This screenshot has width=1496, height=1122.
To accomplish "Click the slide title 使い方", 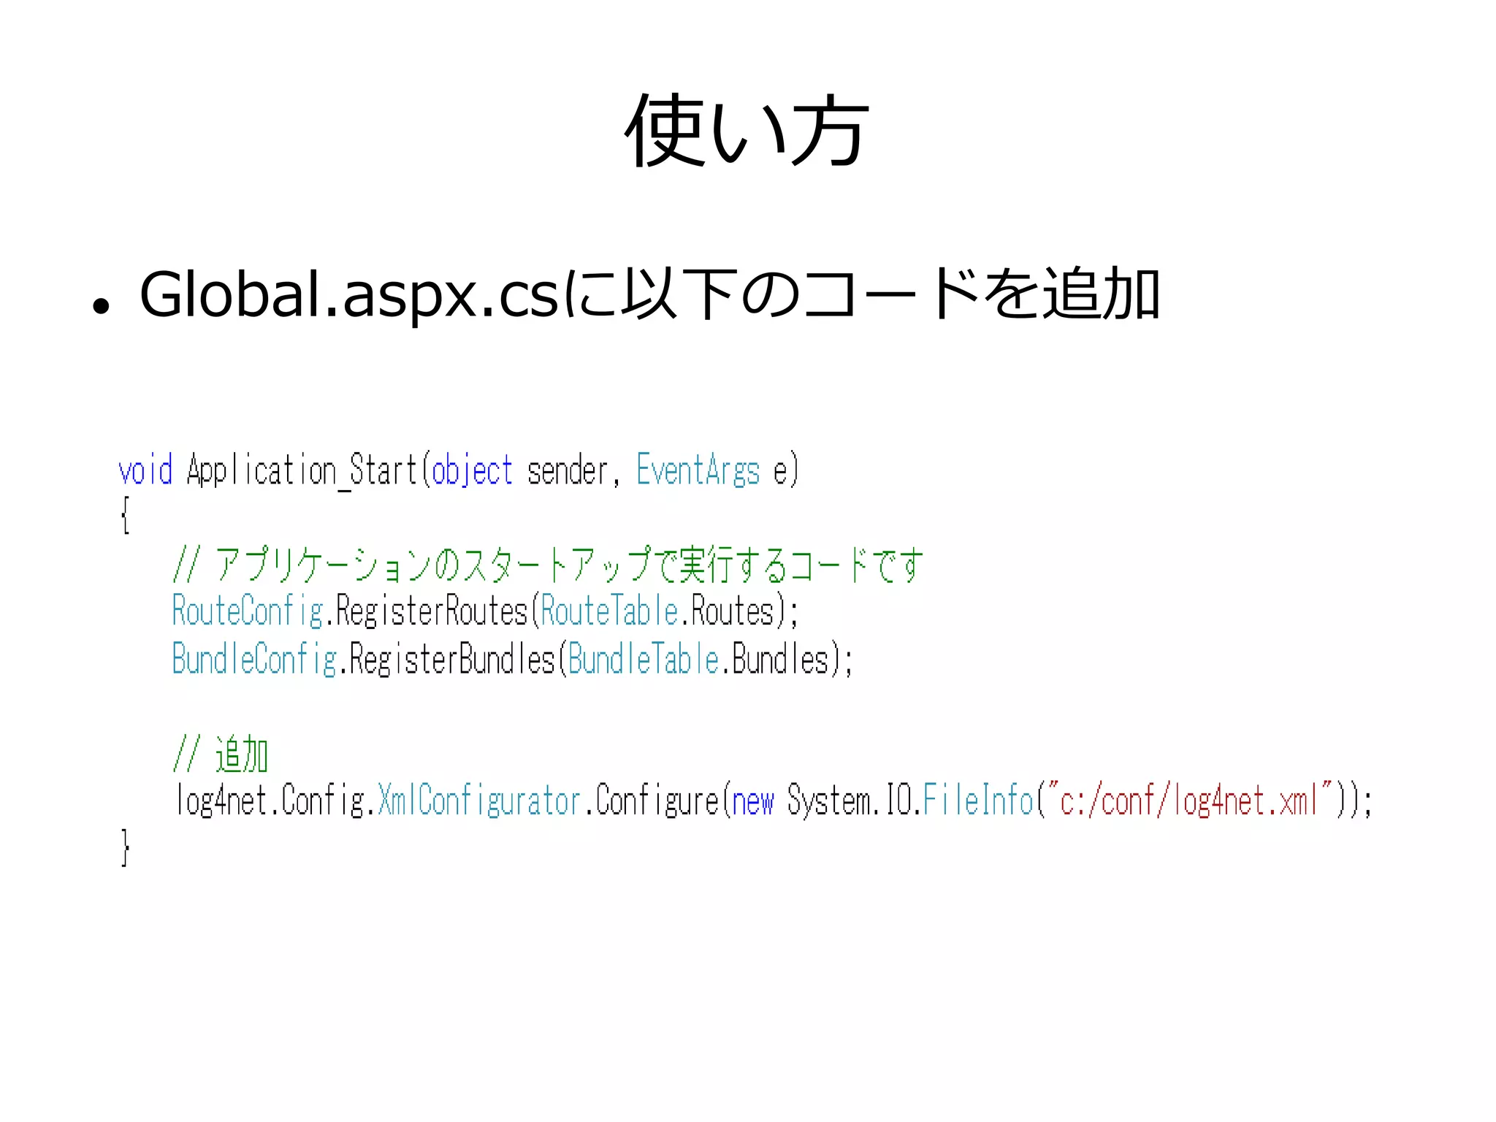I will tap(747, 131).
